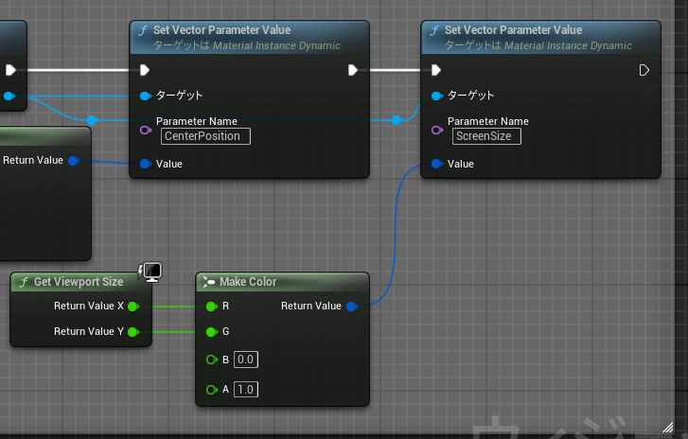
Task: Select the Make Color node by its title
Action: coord(248,282)
